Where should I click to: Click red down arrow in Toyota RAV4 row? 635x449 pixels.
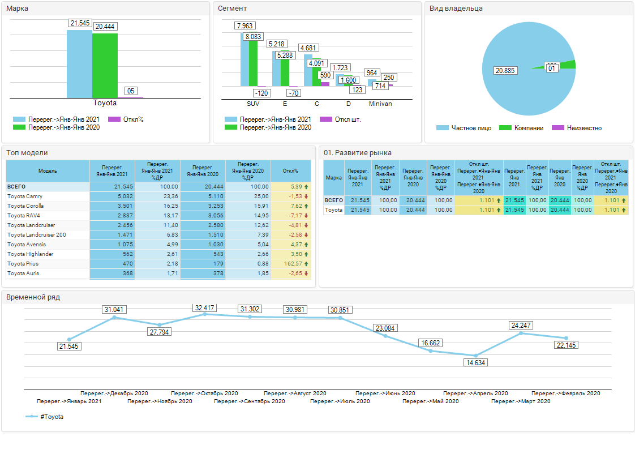click(306, 216)
